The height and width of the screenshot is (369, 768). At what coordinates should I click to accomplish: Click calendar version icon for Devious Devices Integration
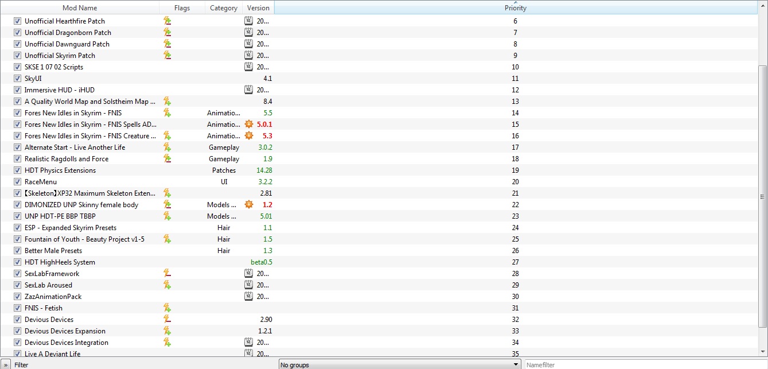click(x=248, y=342)
